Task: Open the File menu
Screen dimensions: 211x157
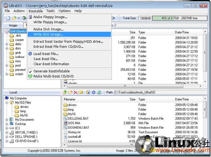Action: [7, 11]
